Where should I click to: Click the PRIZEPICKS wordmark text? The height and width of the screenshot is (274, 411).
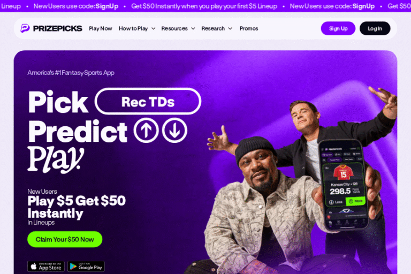click(x=58, y=28)
